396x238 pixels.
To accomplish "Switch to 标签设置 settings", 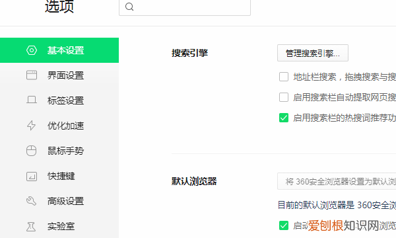I will [59, 100].
